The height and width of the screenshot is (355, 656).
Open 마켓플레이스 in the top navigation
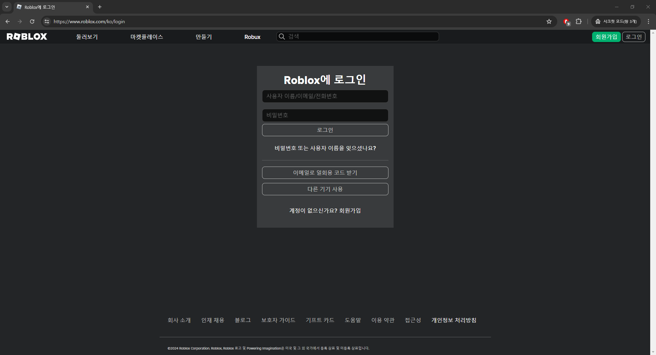[x=147, y=37]
